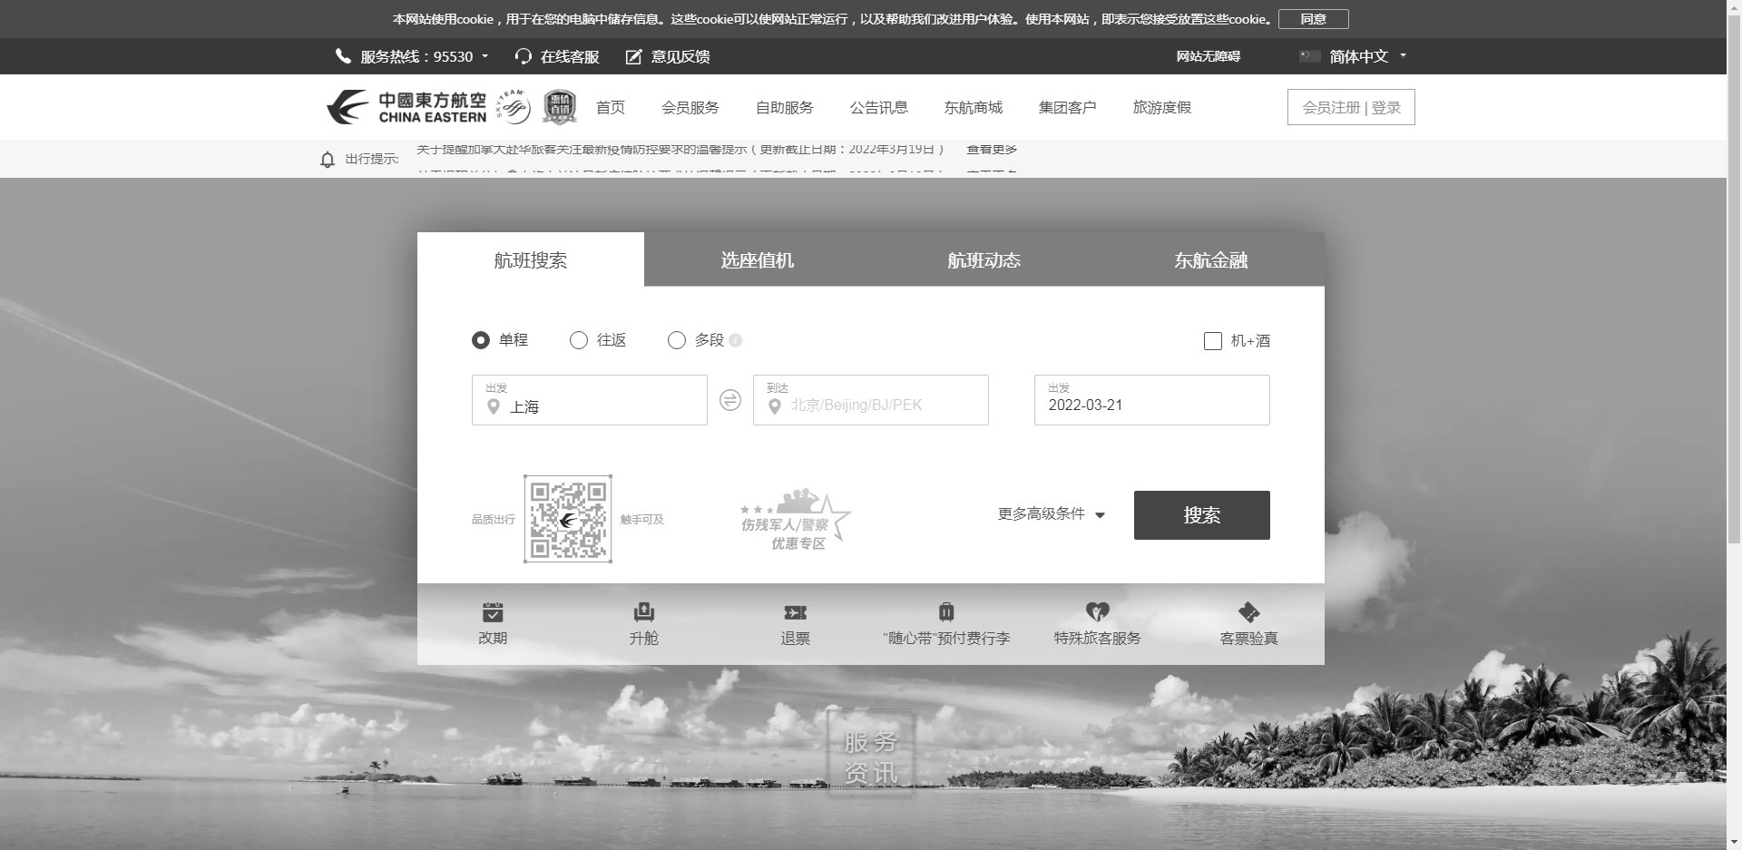Open the 简体中文 language dropdown
Viewport: 1742px width, 850px height.
click(x=1358, y=56)
